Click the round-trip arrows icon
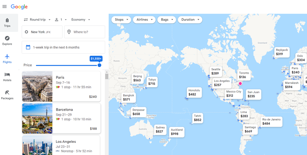Viewport: 307px width, 155px height. pyautogui.click(x=26, y=20)
